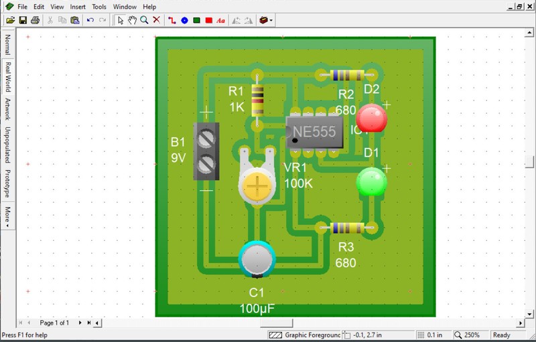Paste from the clipboard
Image resolution: width=536 pixels, height=342 pixels.
pos(75,21)
